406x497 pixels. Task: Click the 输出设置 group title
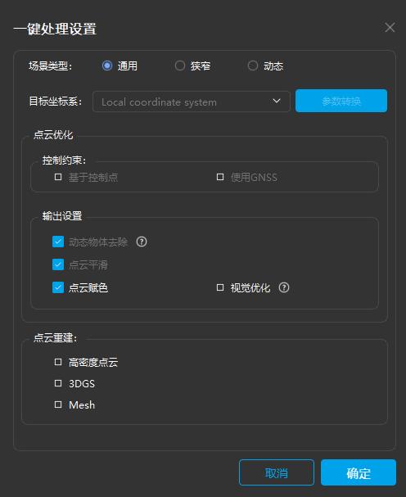[x=62, y=216]
